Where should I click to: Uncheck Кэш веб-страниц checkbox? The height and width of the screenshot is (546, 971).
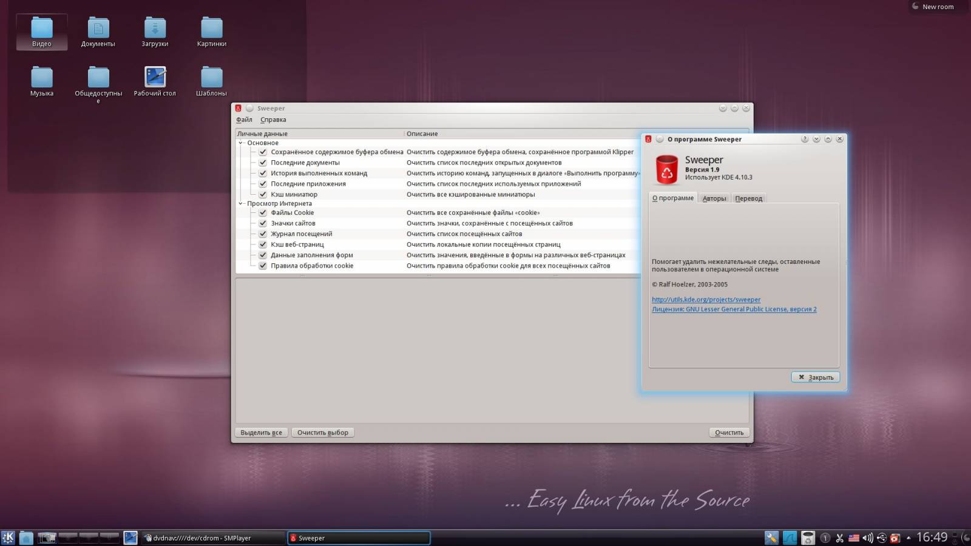click(263, 244)
